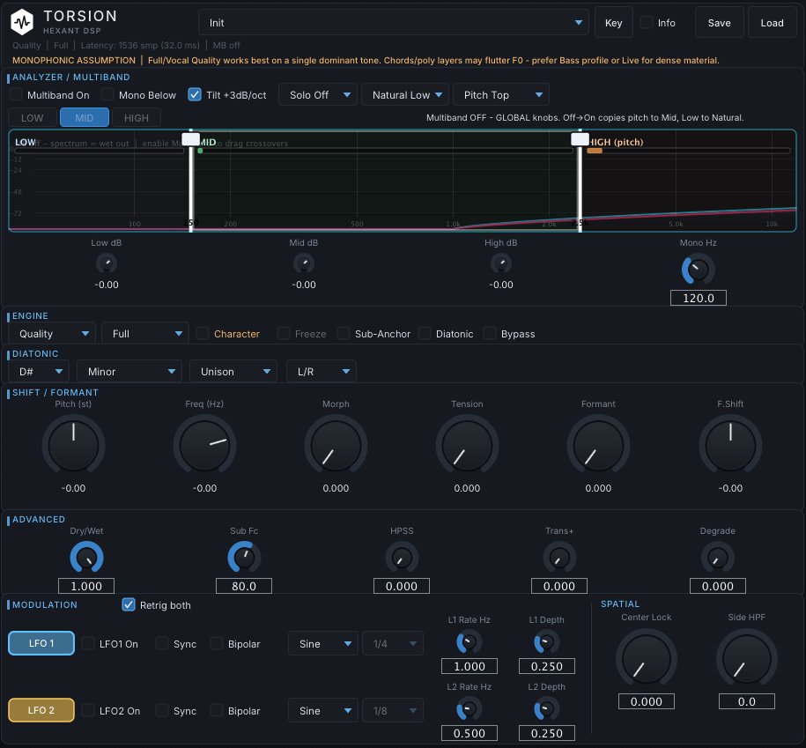The width and height of the screenshot is (806, 748).
Task: Click the low-mid crossover handle at 150
Action: [x=190, y=139]
